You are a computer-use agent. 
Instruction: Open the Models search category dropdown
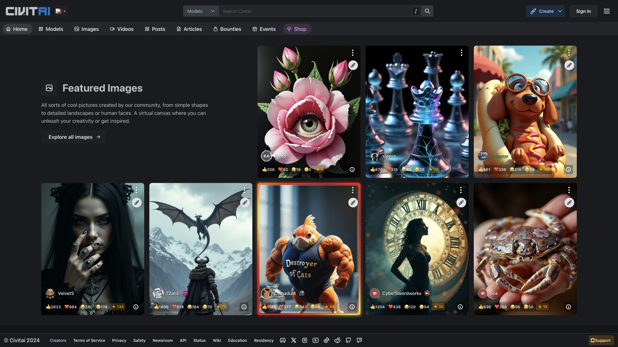pos(201,11)
